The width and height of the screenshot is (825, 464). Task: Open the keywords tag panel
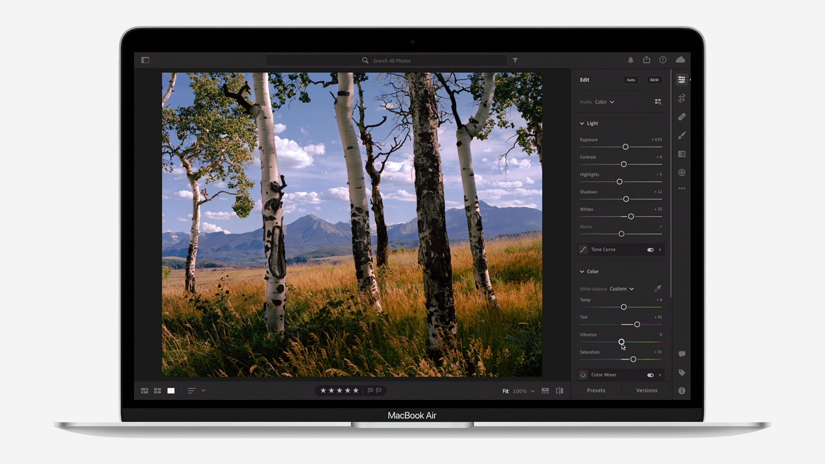tap(681, 372)
